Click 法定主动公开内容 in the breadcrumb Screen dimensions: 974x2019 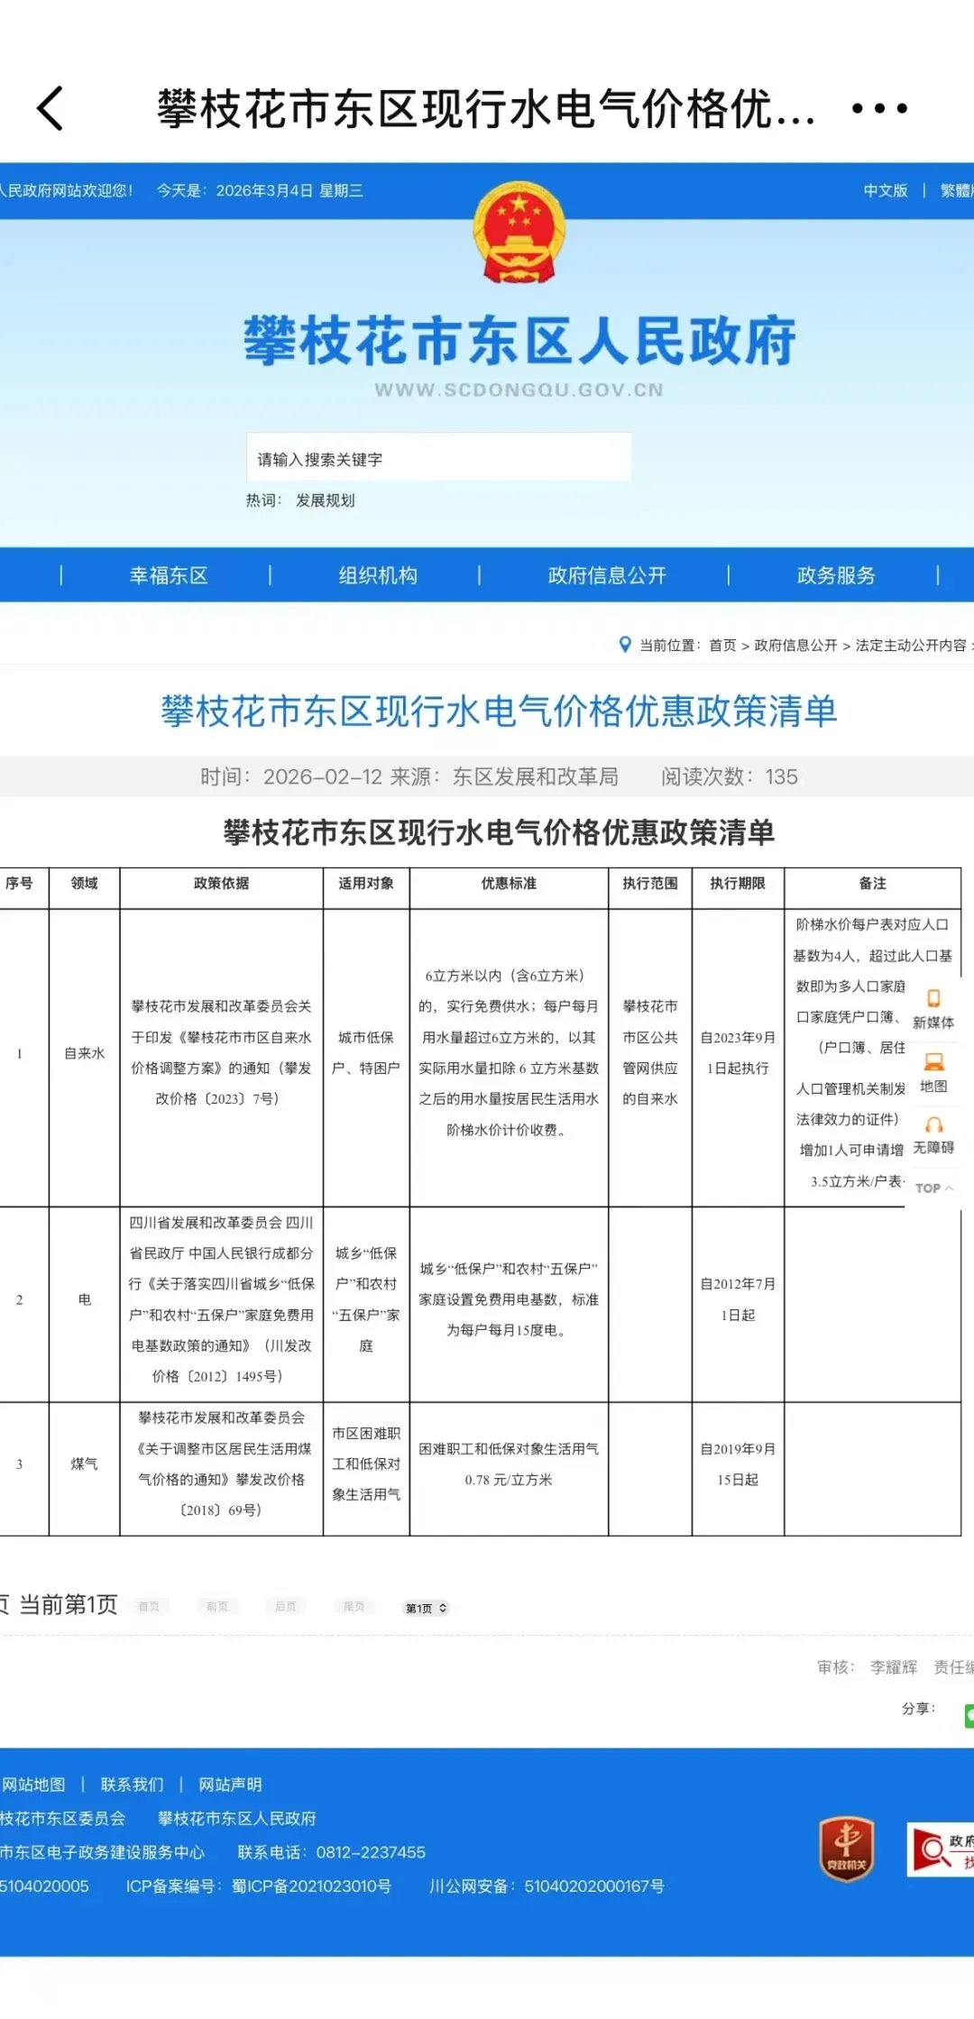pyautogui.click(x=911, y=646)
